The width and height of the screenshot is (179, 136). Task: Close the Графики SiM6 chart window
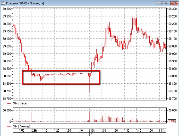point(174,3)
